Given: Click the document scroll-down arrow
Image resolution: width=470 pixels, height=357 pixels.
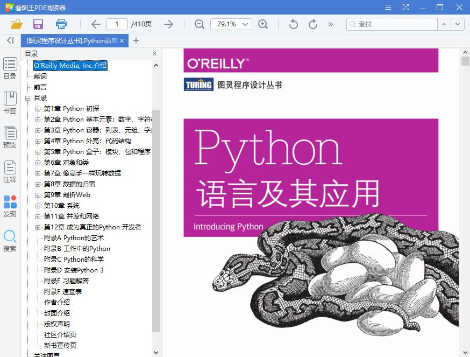Looking at the screenshot, I should tap(465, 353).
